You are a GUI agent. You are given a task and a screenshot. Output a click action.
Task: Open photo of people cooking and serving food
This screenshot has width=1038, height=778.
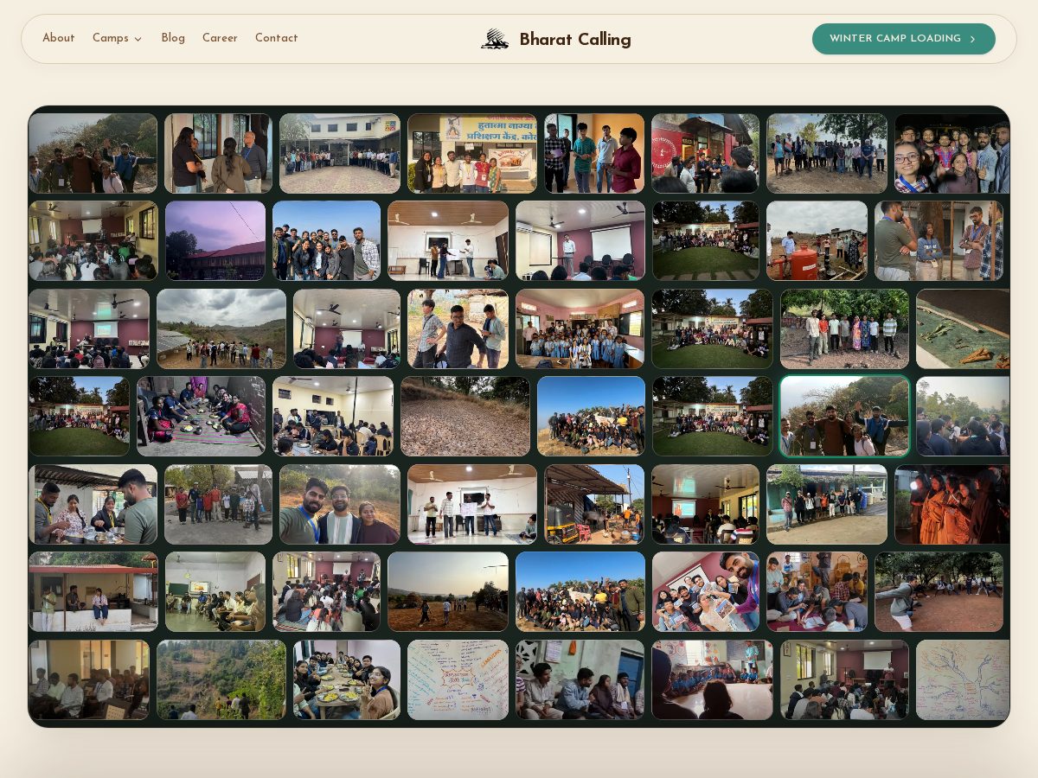pos(93,504)
